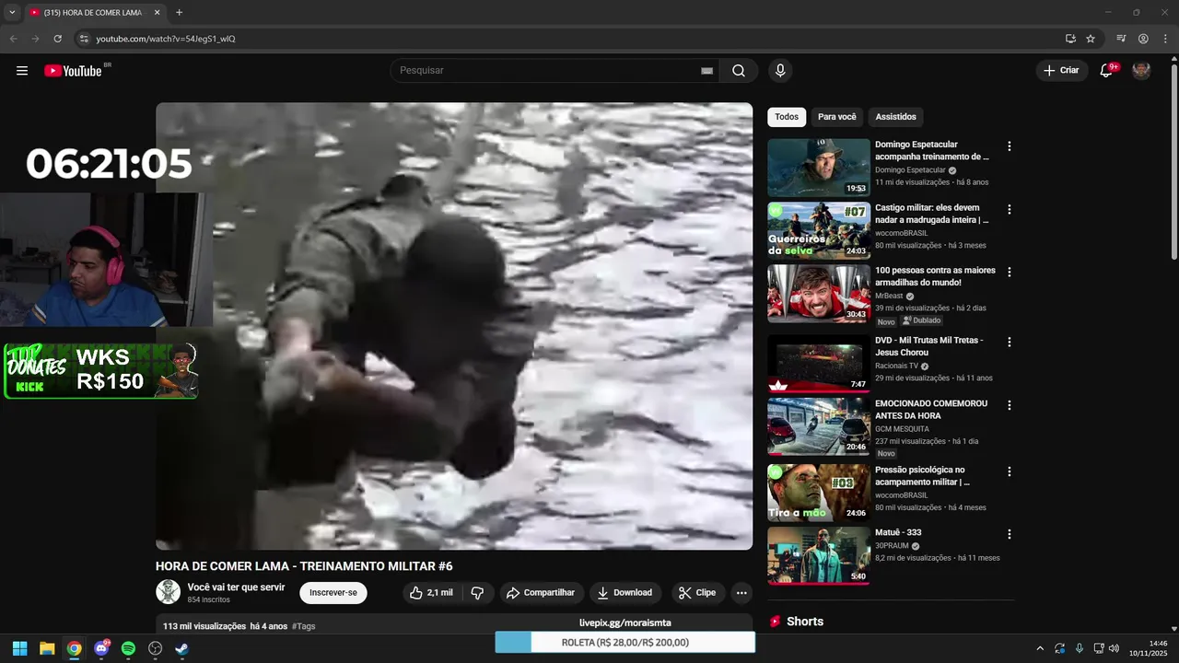Subscribe with the Inscrever-se button
Screen dimensions: 1179x663
point(333,593)
